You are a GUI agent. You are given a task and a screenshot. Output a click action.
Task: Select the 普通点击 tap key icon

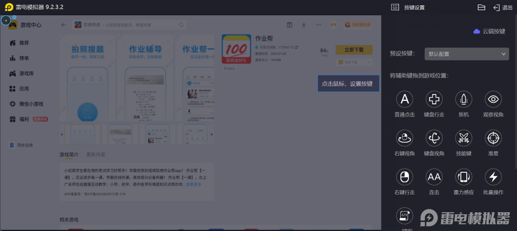pyautogui.click(x=404, y=99)
